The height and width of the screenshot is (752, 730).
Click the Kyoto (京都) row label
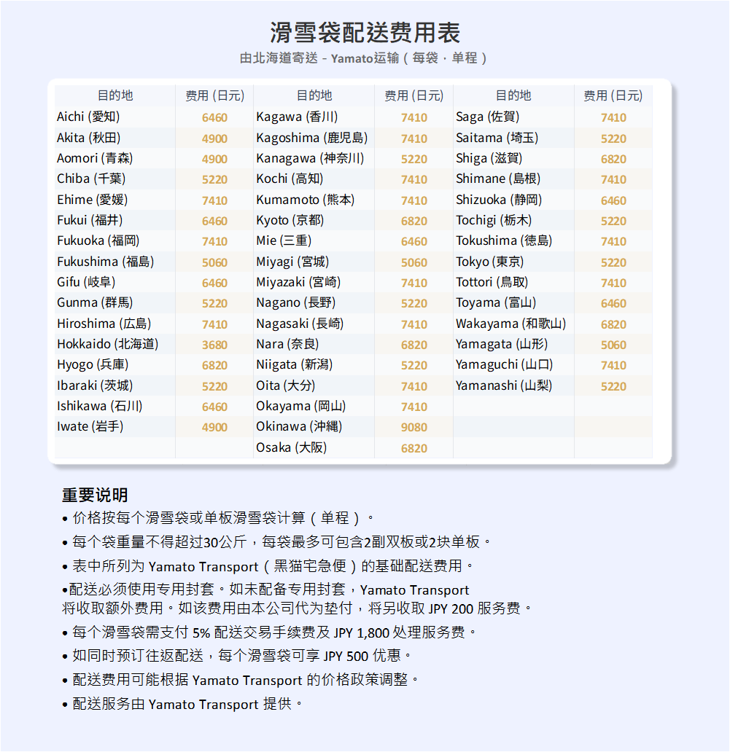click(290, 220)
